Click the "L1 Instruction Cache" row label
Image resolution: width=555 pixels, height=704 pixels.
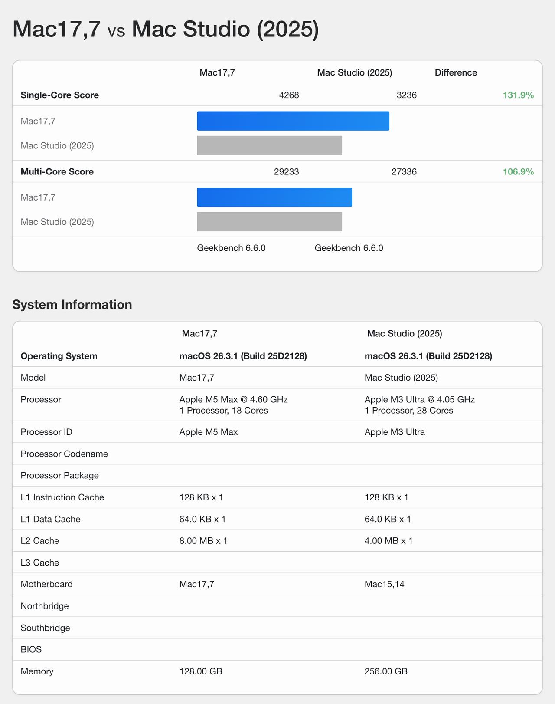click(x=62, y=497)
